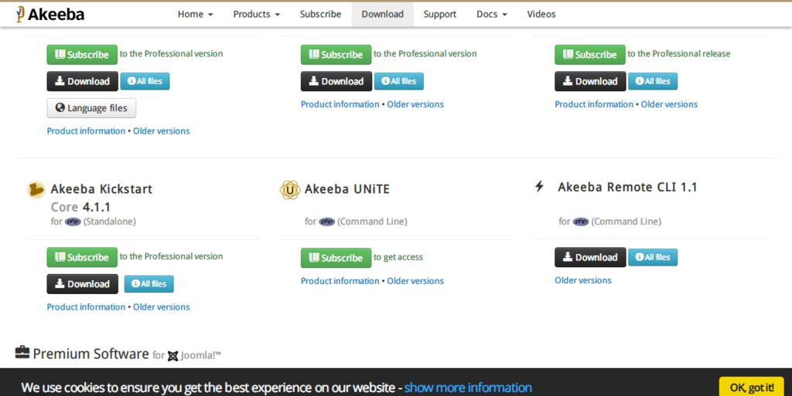Click the Premium Software briefcase icon

pos(22,353)
